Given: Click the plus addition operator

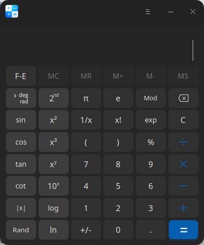Looking at the screenshot, I should click(x=183, y=208).
